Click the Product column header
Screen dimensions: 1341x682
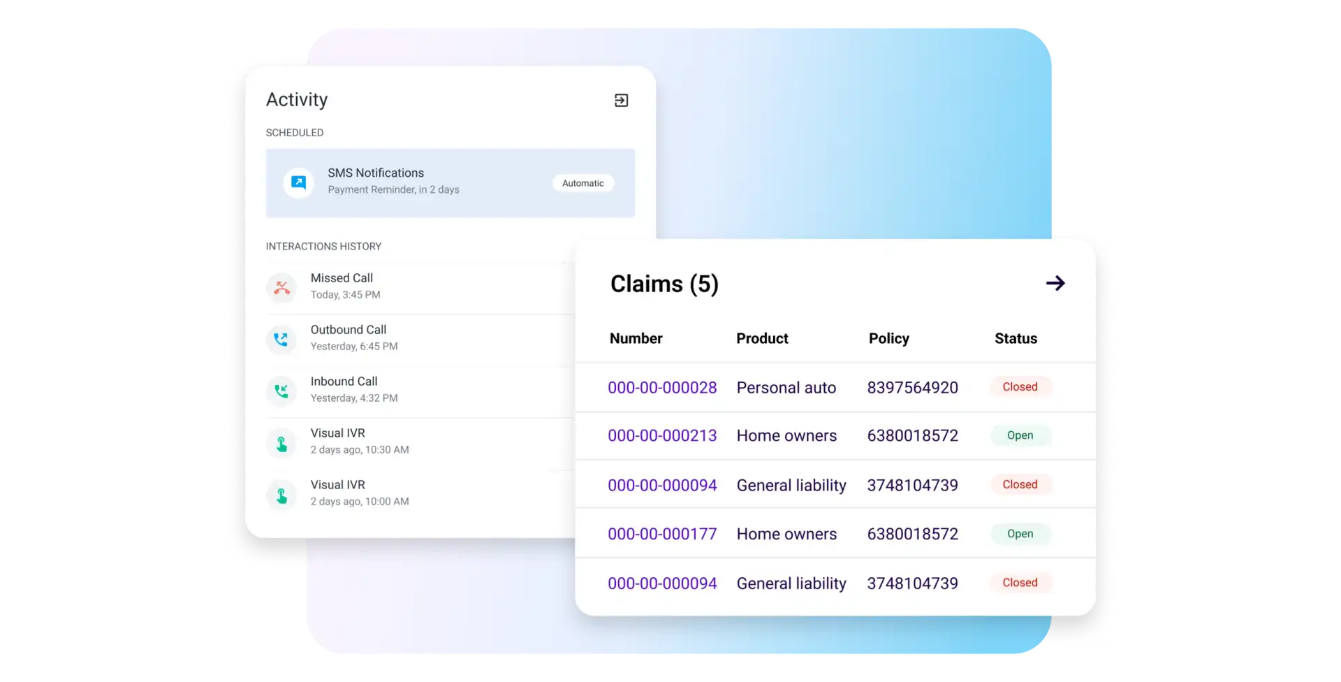pyautogui.click(x=761, y=339)
